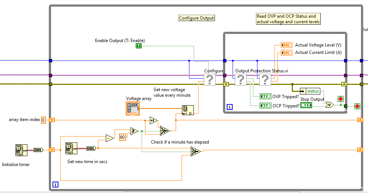368x193 pixels.
Task: Click the error wire tunnel on outer loop left
Action: [x=50, y=84]
